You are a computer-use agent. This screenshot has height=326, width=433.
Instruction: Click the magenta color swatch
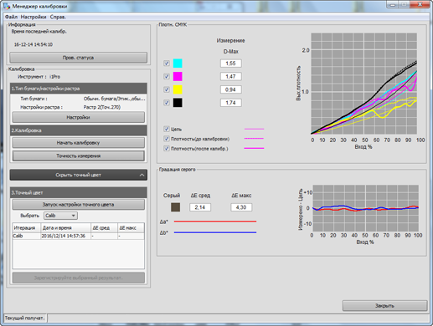point(178,76)
